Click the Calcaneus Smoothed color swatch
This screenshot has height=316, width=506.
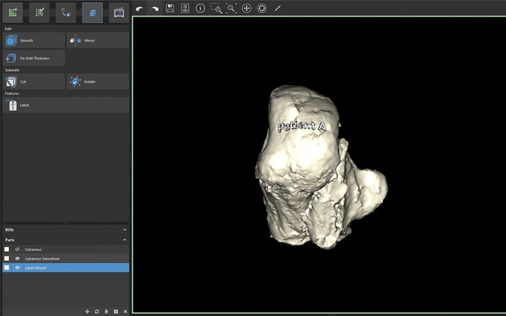[7, 258]
